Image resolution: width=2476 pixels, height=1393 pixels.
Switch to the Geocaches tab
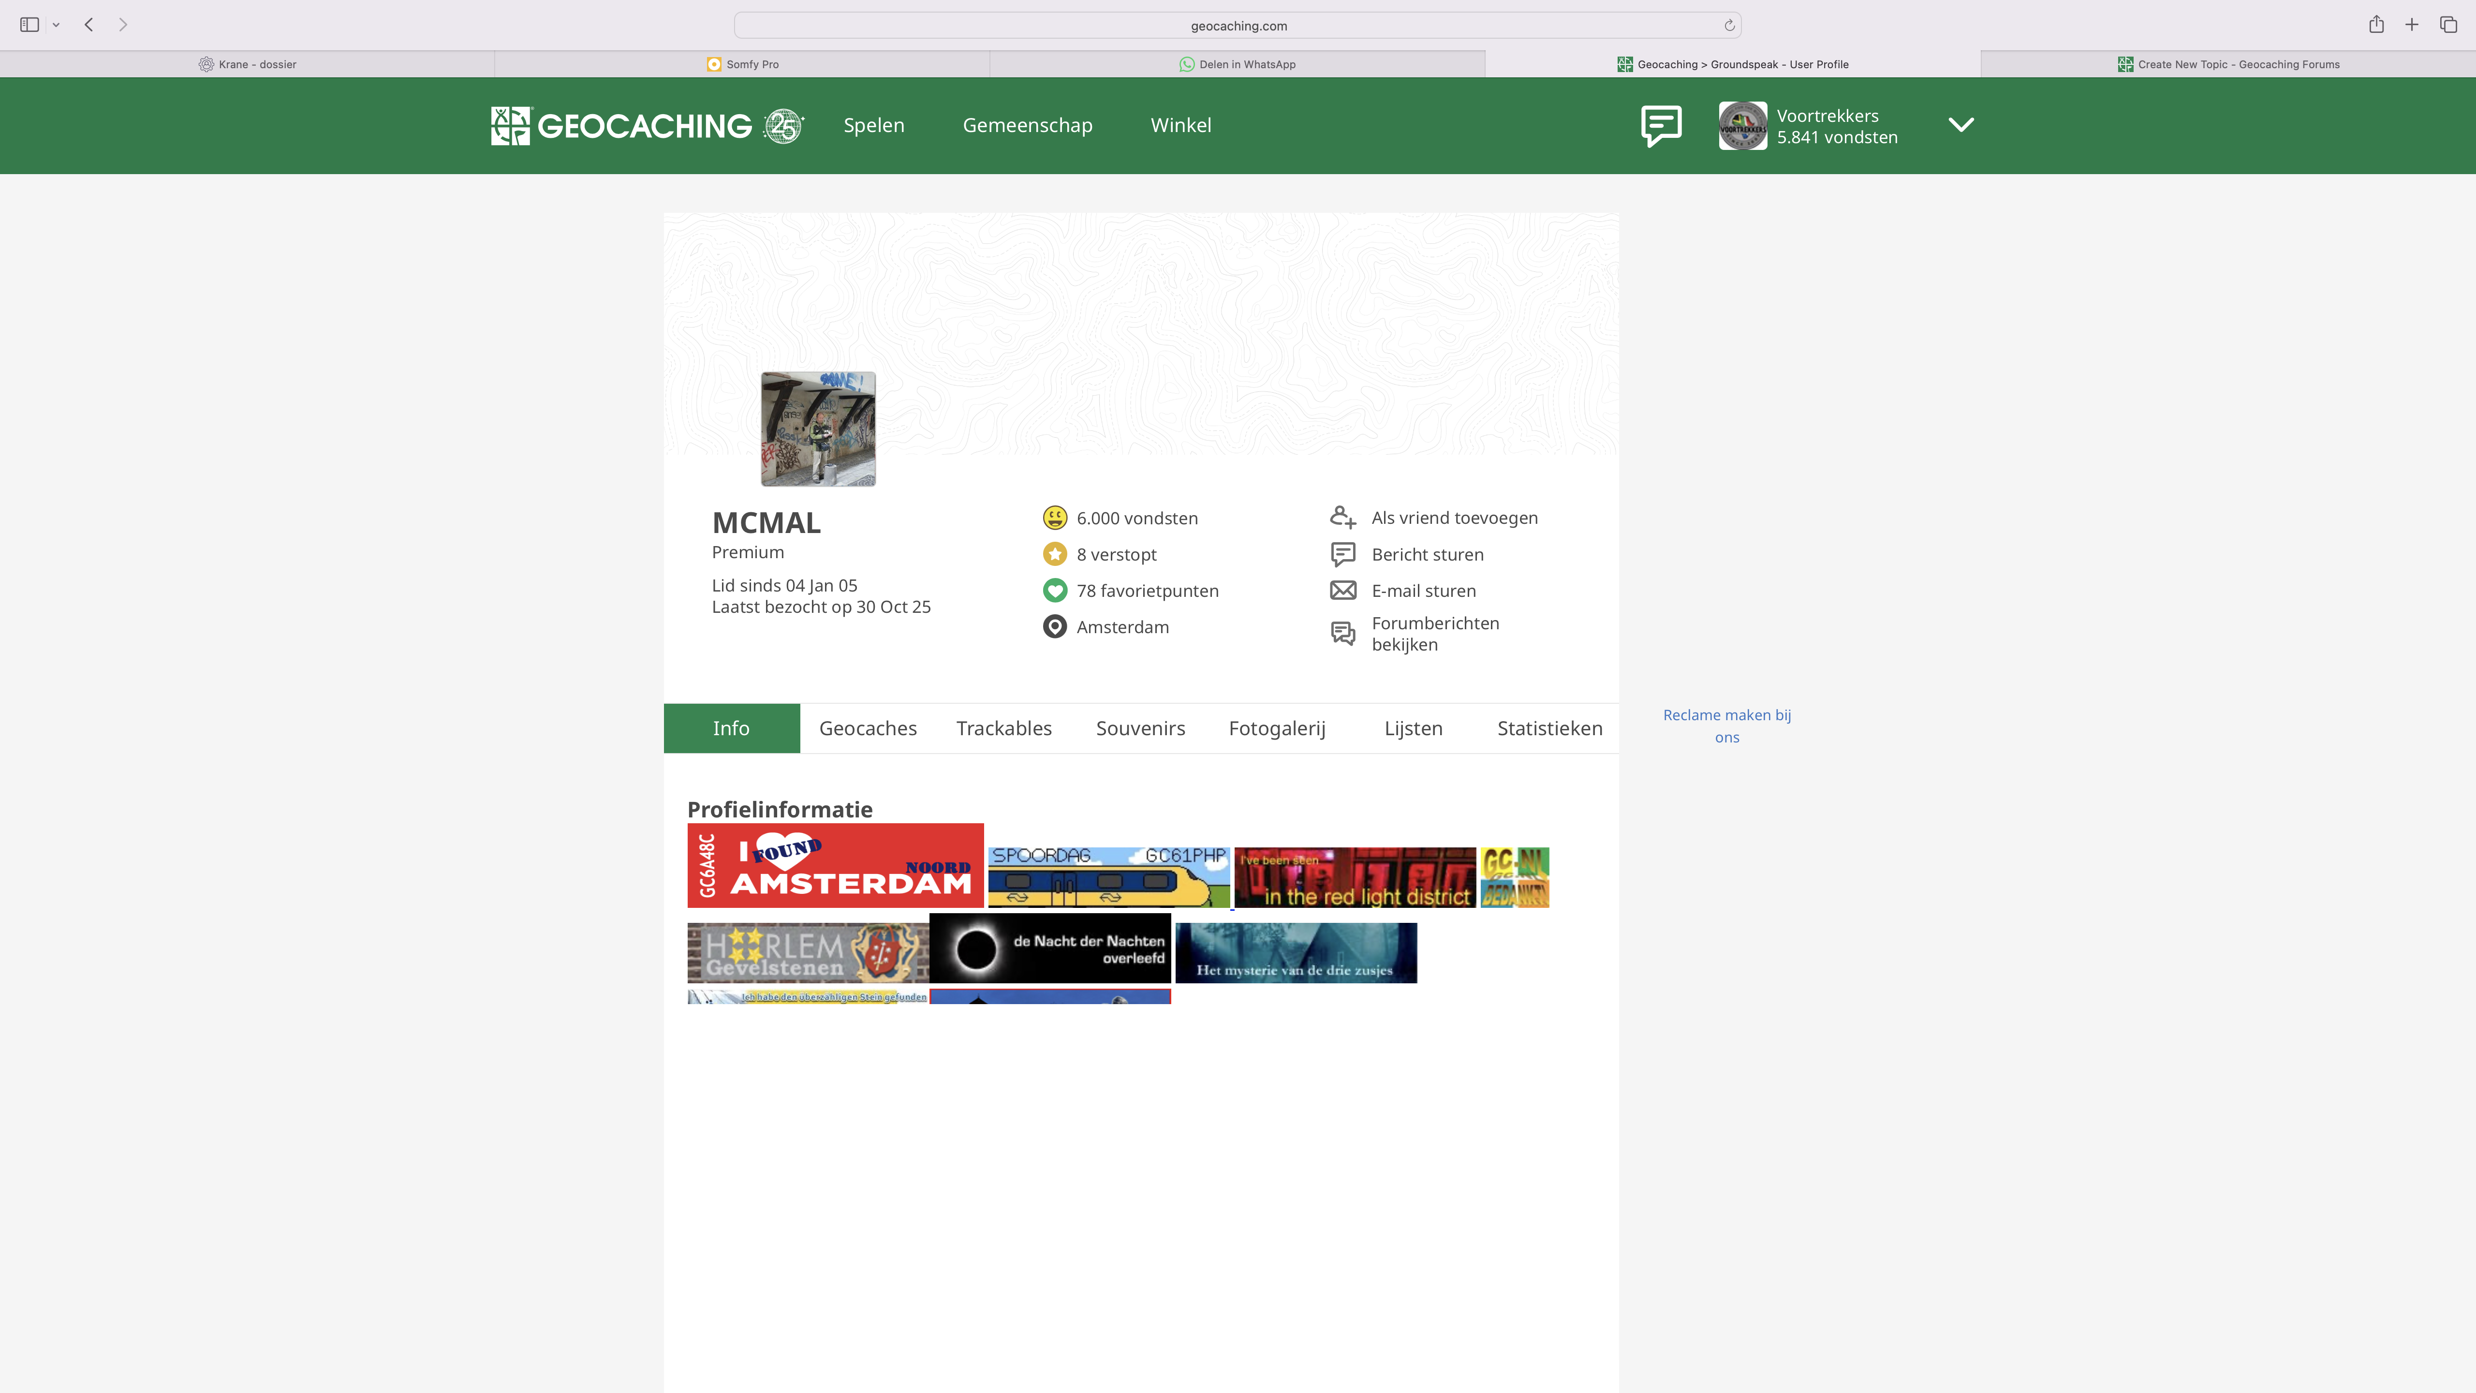868,728
